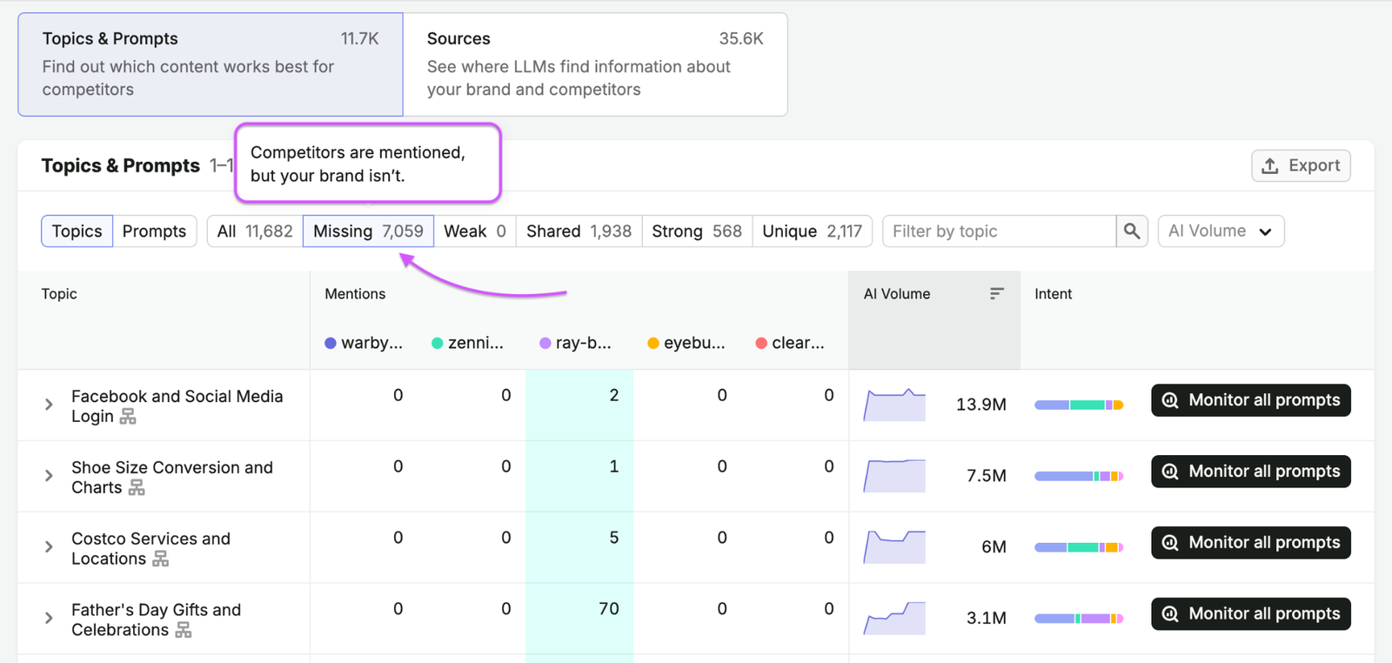
Task: Monitor all prompts for Costco Services
Action: tap(1251, 543)
